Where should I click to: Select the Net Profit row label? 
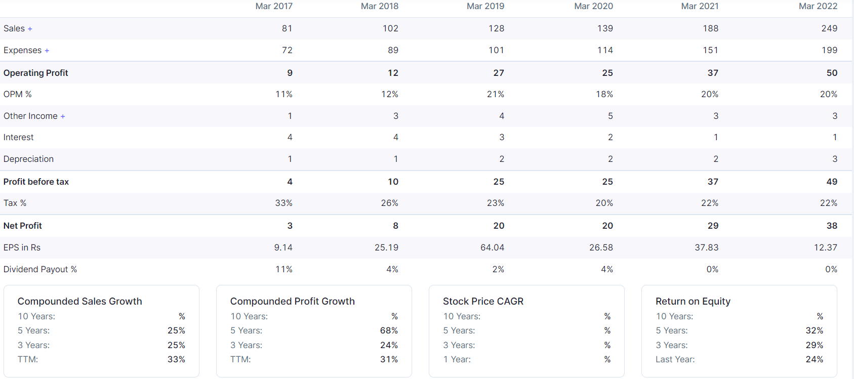click(23, 226)
